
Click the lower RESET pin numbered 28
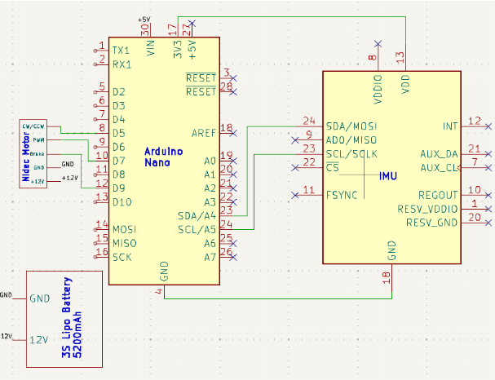click(201, 92)
